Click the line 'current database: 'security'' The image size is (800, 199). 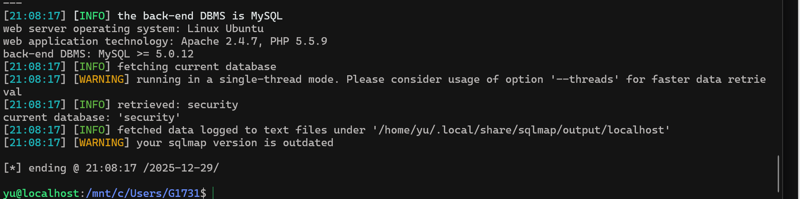pos(92,117)
